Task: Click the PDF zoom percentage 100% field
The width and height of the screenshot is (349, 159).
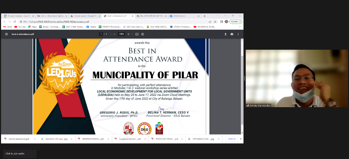Action: (x=121, y=34)
